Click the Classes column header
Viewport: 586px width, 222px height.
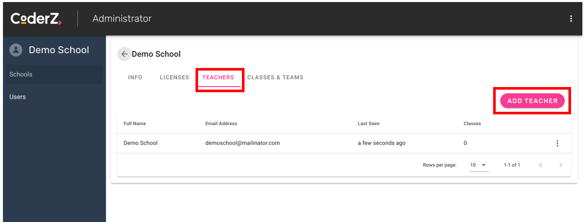tap(472, 124)
